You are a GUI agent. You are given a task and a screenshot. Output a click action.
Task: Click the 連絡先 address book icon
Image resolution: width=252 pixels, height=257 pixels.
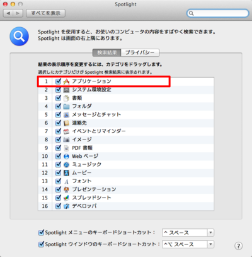[x=66, y=123]
